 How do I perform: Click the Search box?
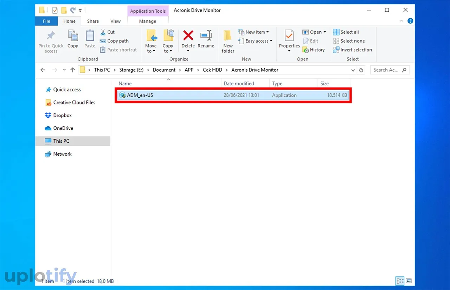click(x=390, y=70)
